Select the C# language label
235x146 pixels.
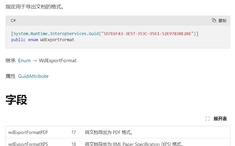point(13,20)
